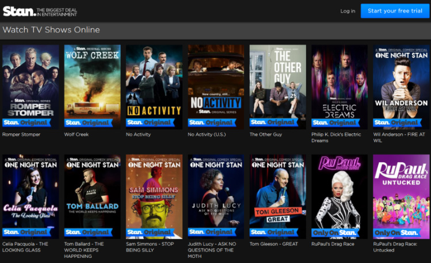The height and width of the screenshot is (263, 431).
Task: Click Stan Original badge on Celia Pacquola poster
Action: pos(26,232)
